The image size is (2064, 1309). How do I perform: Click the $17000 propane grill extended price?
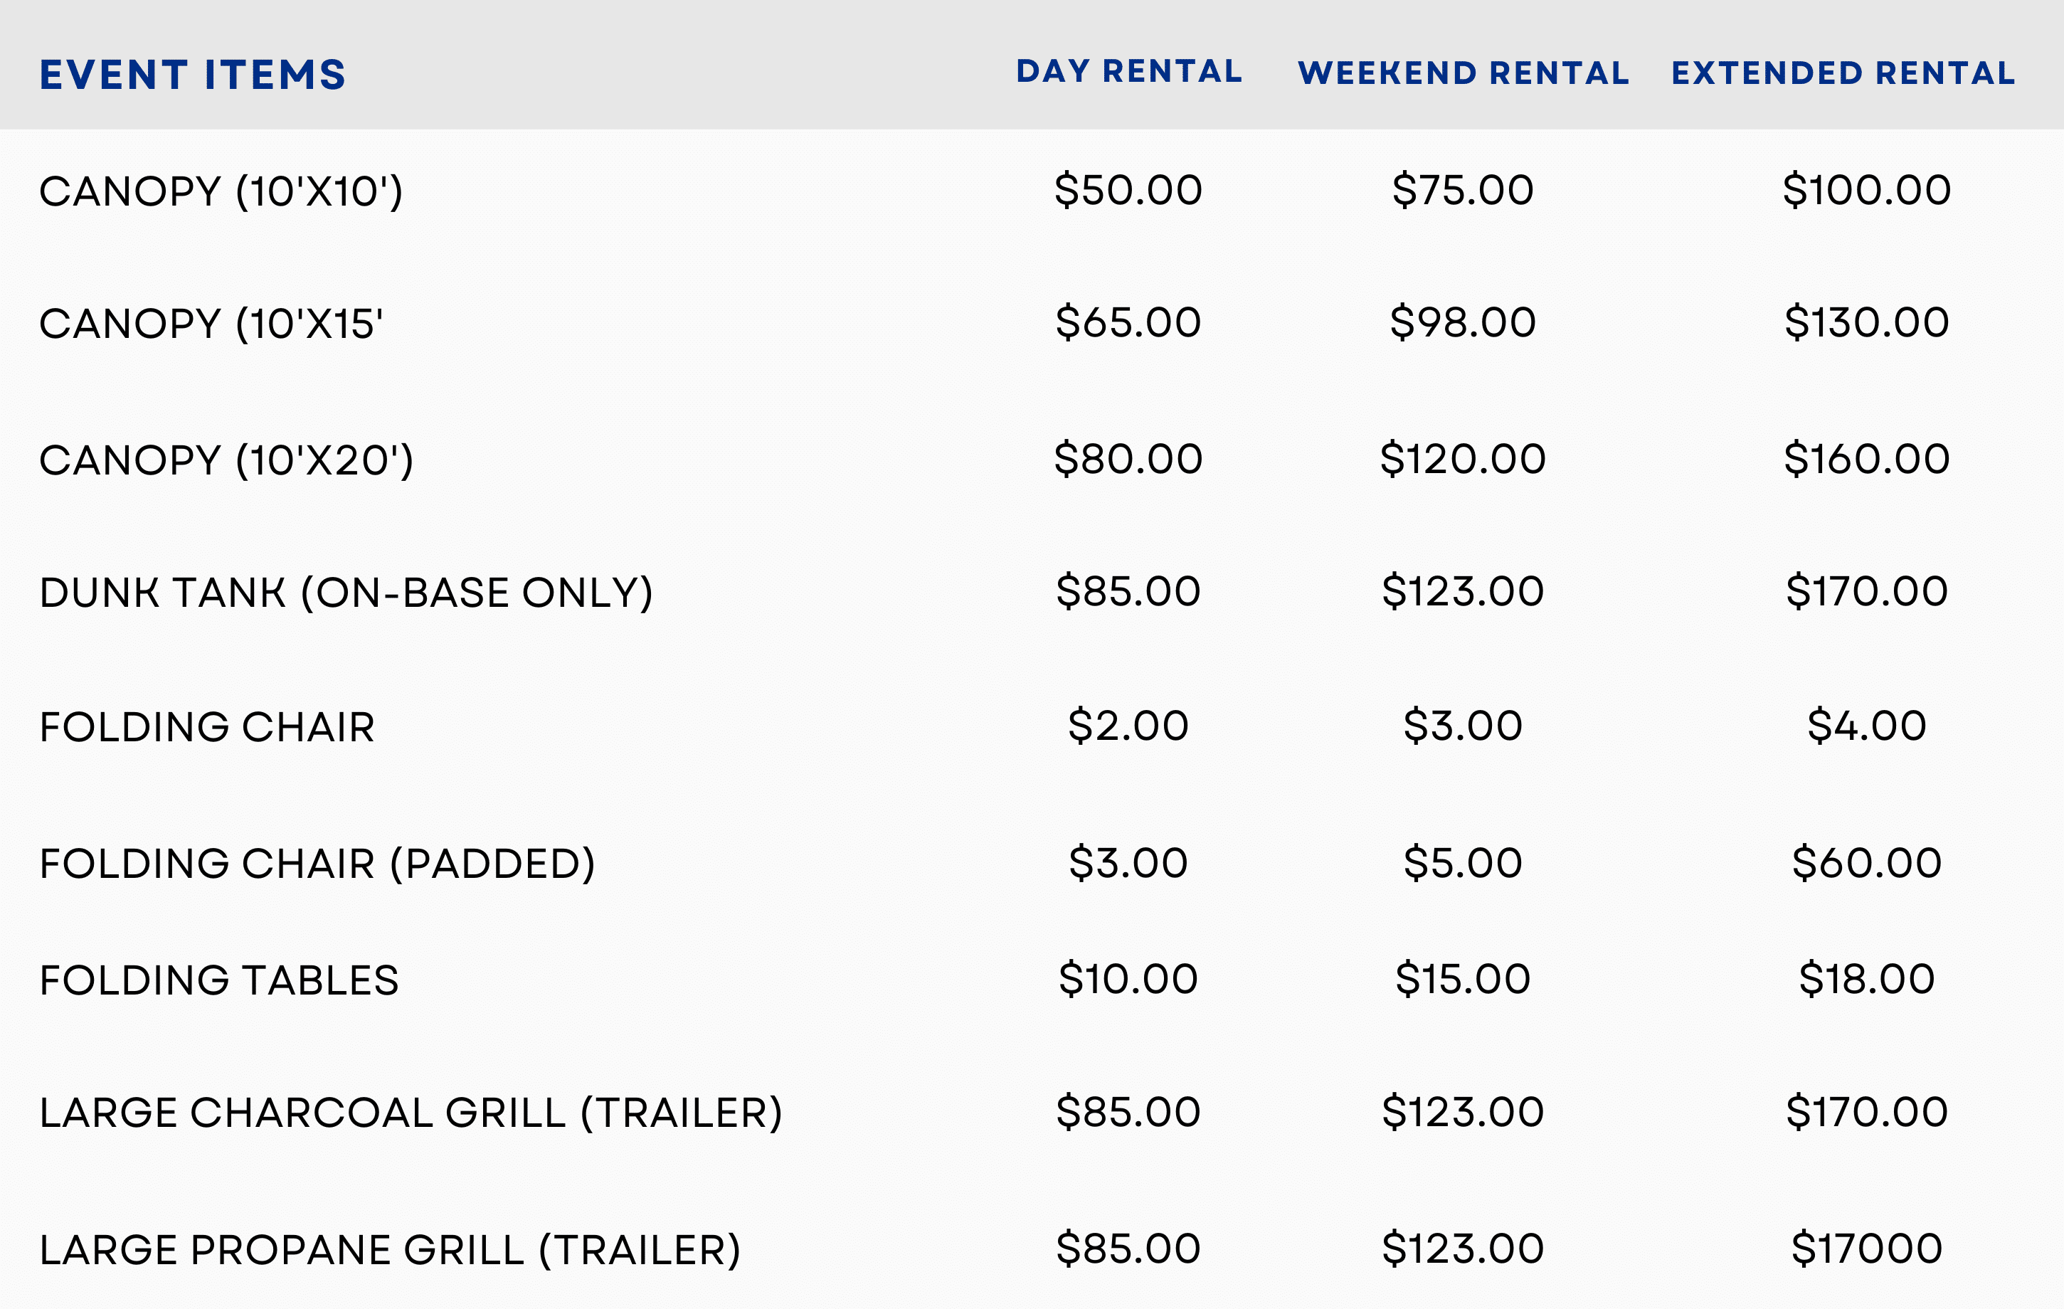[1866, 1248]
